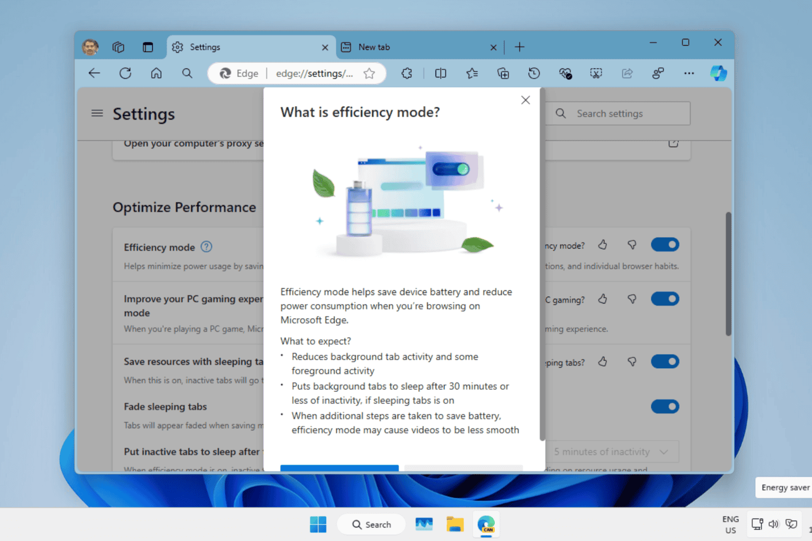Open the Workspaces icon
The width and height of the screenshot is (812, 541).
point(118,47)
